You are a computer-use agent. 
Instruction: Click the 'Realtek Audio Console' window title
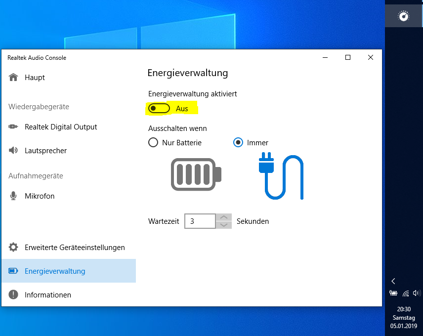(37, 58)
